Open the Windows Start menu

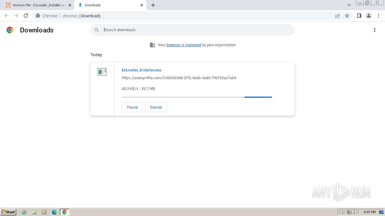click(x=8, y=212)
